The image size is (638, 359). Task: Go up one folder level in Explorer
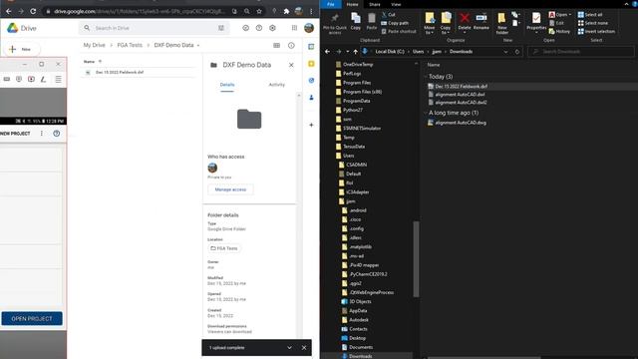click(x=355, y=52)
